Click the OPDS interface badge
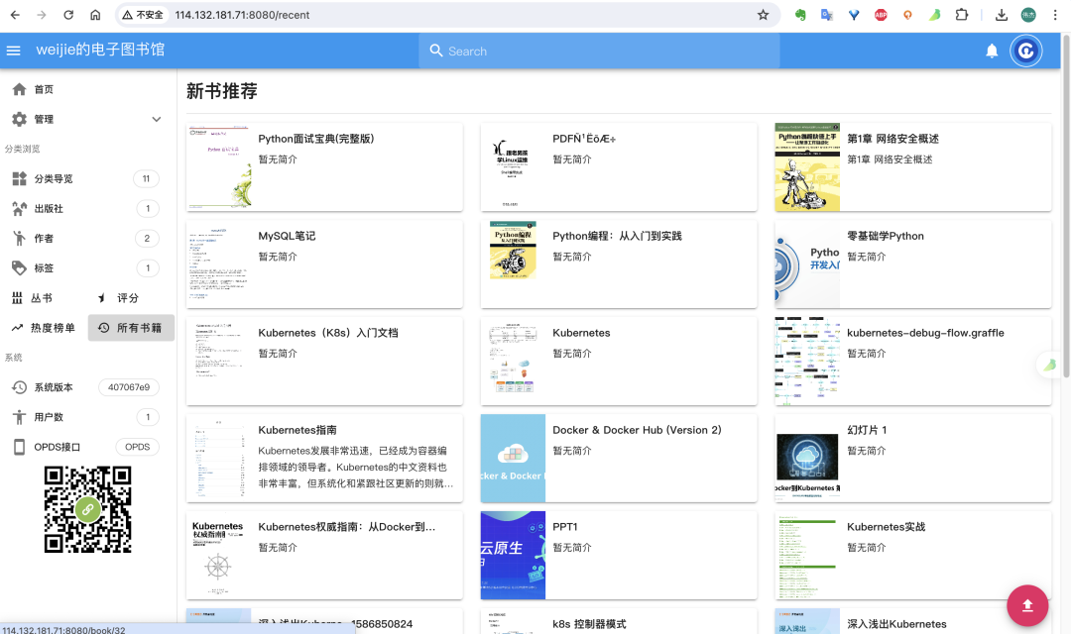The height and width of the screenshot is (634, 1071). point(138,447)
